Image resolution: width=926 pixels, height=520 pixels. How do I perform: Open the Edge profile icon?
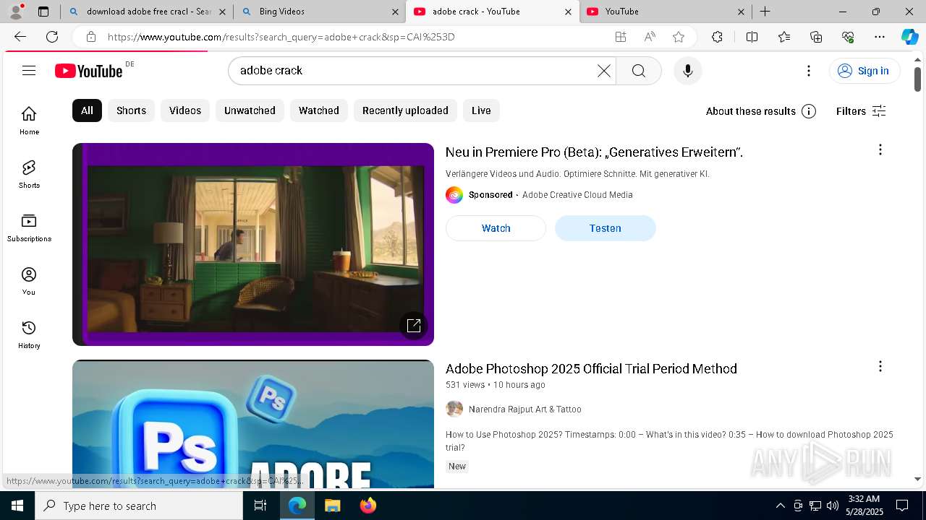click(16, 12)
